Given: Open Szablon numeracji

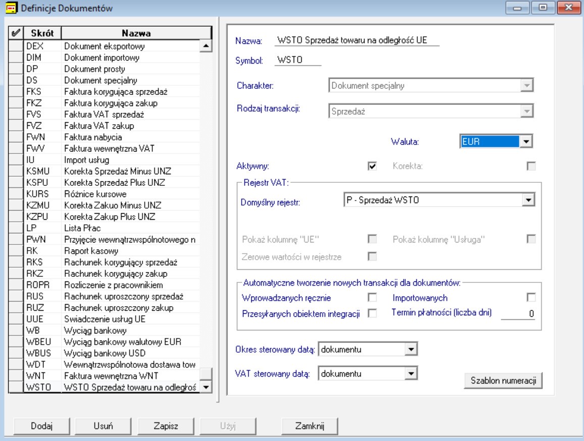Looking at the screenshot, I should click(503, 380).
